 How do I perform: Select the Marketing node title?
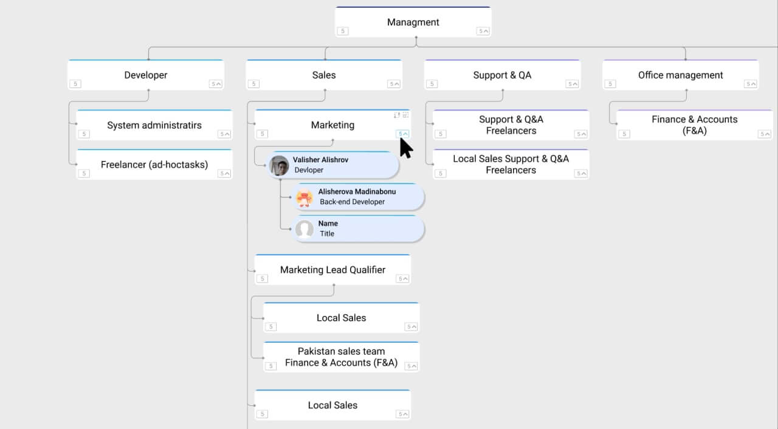pos(332,125)
